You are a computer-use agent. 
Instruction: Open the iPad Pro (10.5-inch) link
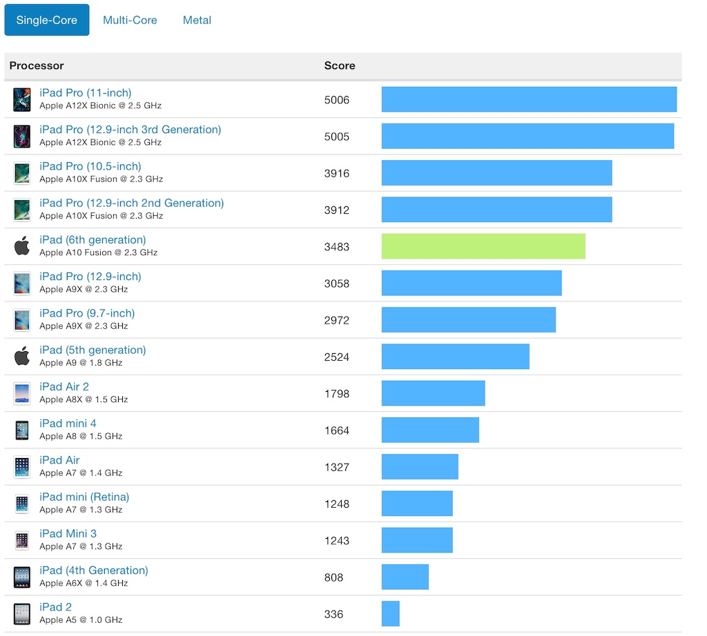click(90, 166)
